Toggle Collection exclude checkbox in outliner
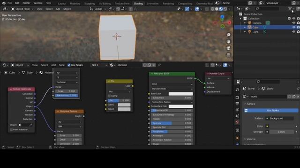 pos(289,19)
